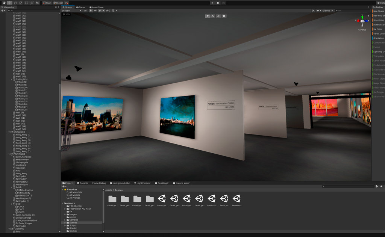Toggle scene audio speaker
The height and width of the screenshot is (237, 385).
point(95,11)
